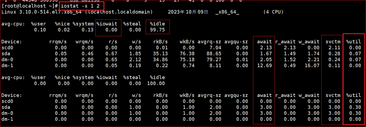Click the 76.38 wkB/s value for sda
The width and height of the screenshot is (366, 127).
187,54
